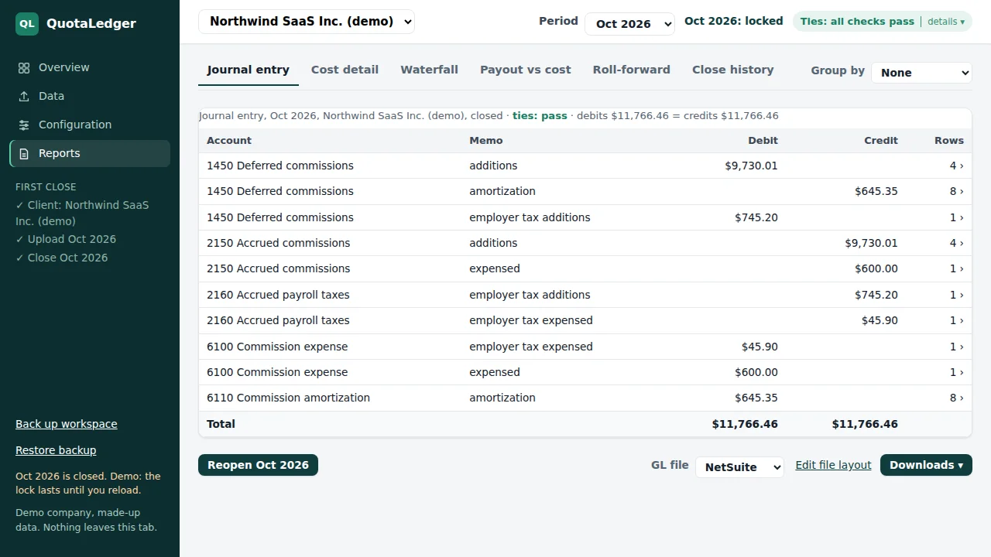Viewport: 991px width, 557px height.
Task: Click the 'Close Oct 2026' checklist step
Action: pos(62,258)
